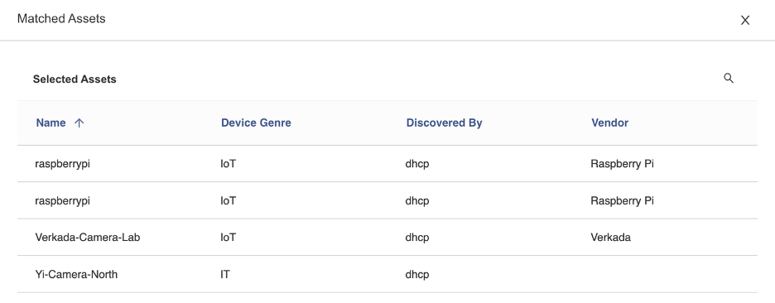775x303 pixels.
Task: Click the Matched Assets dialog title
Action: coord(61,19)
